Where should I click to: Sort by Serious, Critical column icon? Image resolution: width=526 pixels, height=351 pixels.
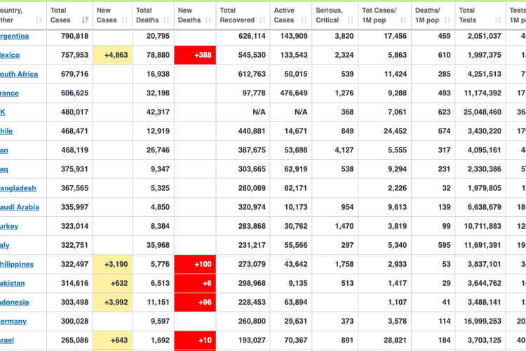pyautogui.click(x=350, y=20)
